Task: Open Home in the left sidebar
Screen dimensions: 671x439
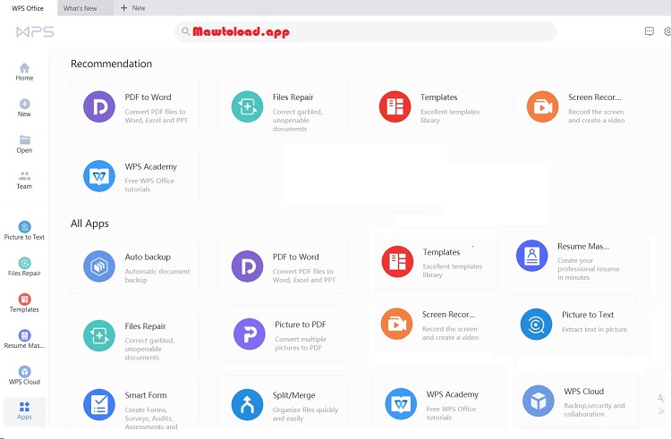Action: coord(24,72)
